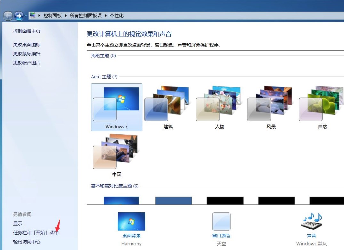Click the 声音 music notes icon

[312, 221]
